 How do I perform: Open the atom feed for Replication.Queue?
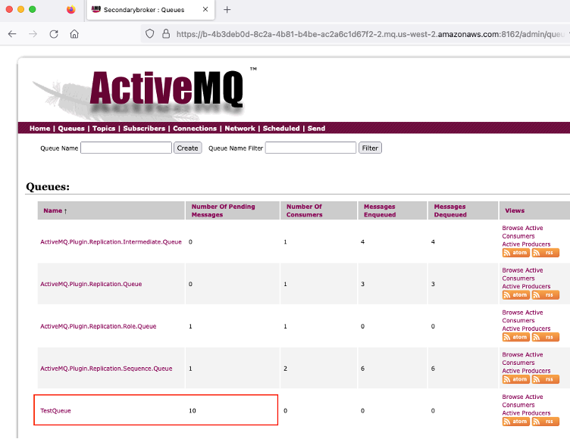pos(515,295)
